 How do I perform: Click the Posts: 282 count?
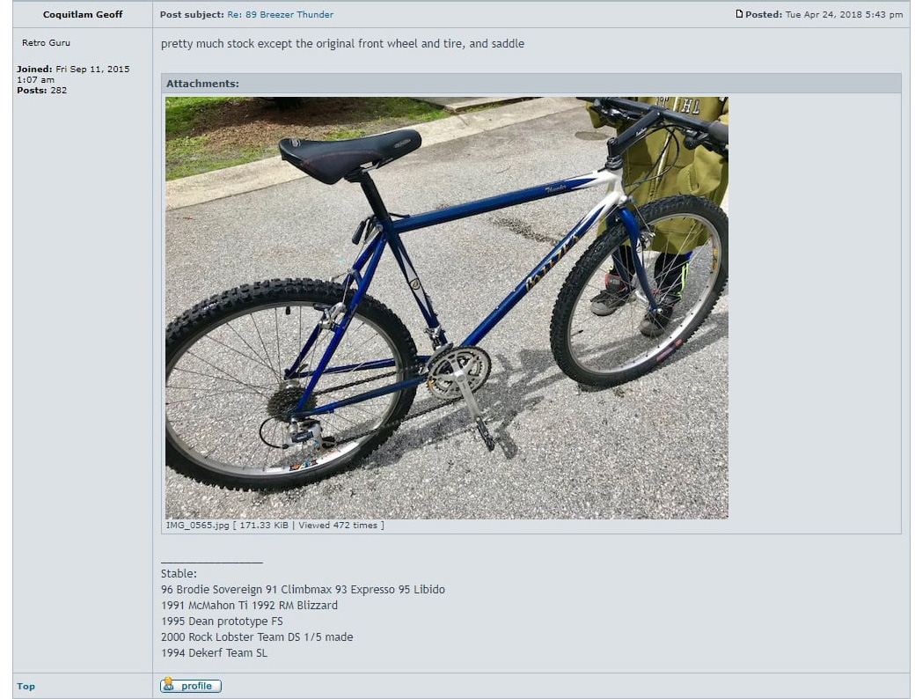point(41,91)
